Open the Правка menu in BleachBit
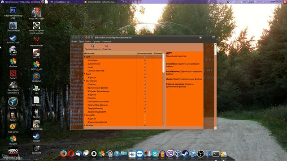 click(96, 42)
